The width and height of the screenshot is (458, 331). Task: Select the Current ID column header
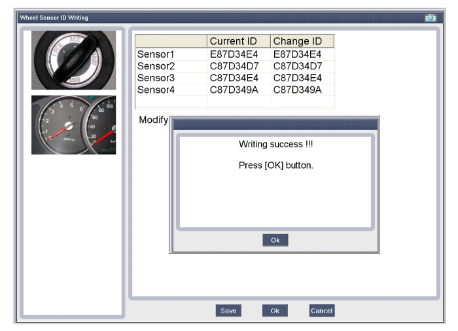tap(238, 41)
